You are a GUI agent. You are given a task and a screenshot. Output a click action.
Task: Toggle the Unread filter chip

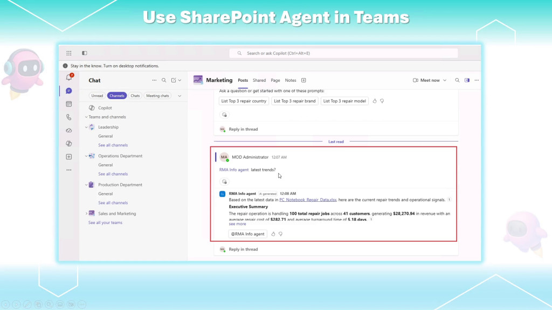point(97,96)
